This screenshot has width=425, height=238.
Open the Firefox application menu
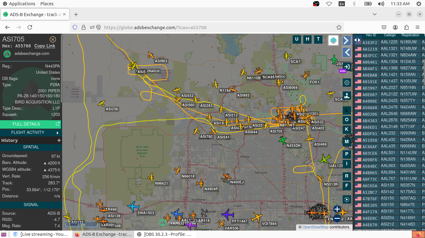(x=418, y=27)
